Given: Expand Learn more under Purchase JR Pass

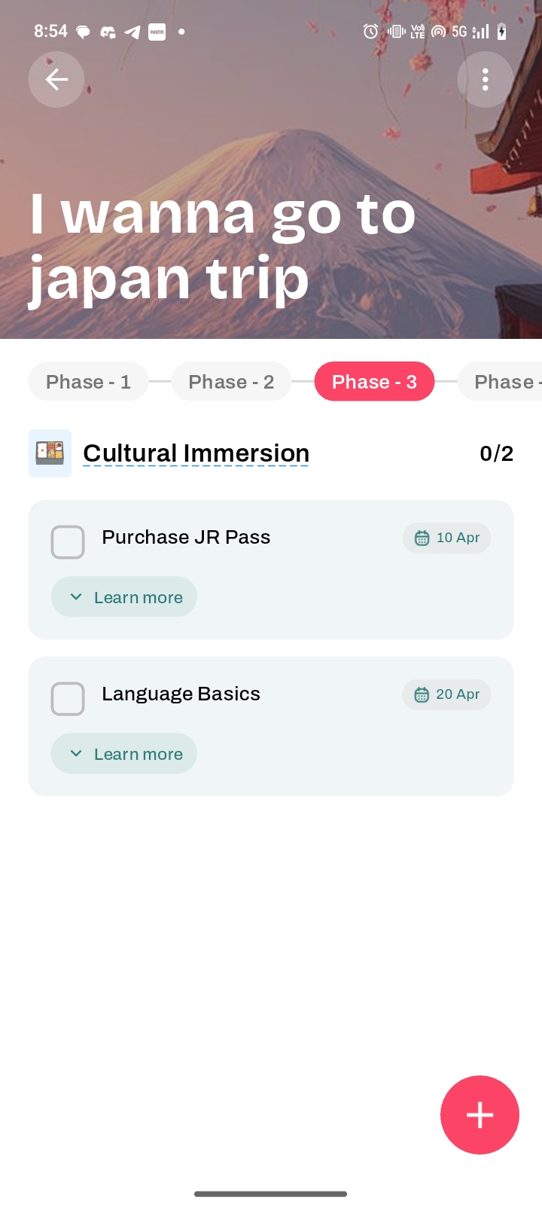Looking at the screenshot, I should click(124, 597).
